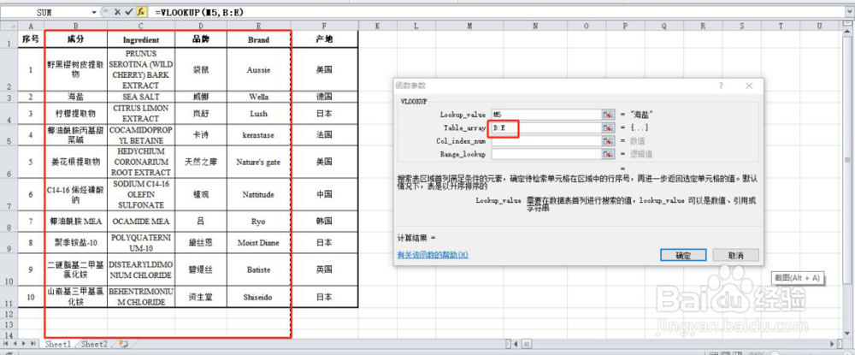Select column C header

click(141, 26)
